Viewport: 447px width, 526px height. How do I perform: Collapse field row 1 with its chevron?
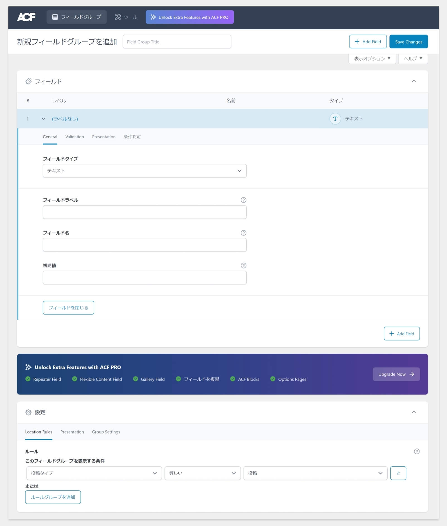tap(43, 119)
